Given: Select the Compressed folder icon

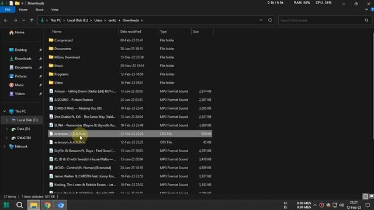Looking at the screenshot, I should tap(51, 40).
